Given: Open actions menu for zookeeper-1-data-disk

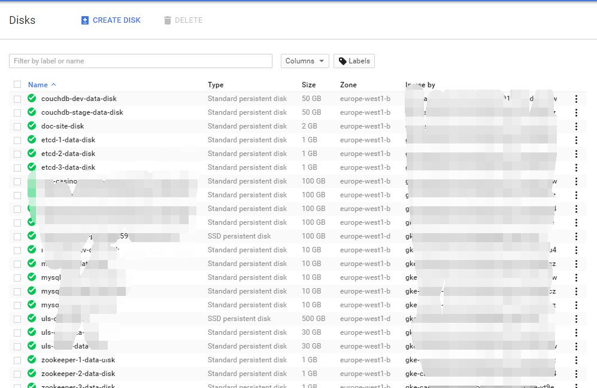Looking at the screenshot, I should coord(576,359).
